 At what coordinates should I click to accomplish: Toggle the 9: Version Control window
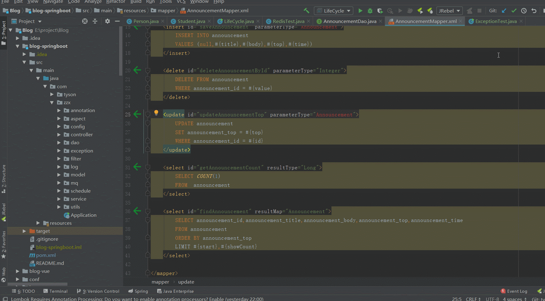pos(98,291)
